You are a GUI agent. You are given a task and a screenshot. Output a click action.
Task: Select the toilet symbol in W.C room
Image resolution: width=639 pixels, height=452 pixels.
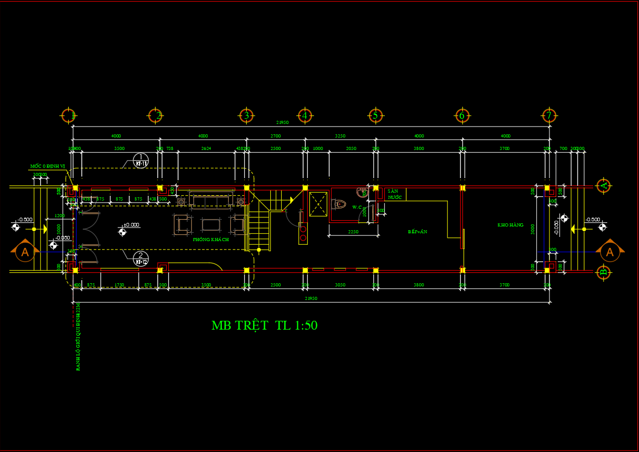click(x=339, y=204)
